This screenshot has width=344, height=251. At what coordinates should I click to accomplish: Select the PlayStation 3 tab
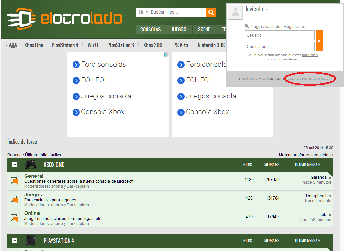click(121, 45)
